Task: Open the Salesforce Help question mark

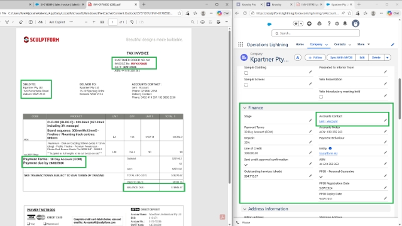Action: coord(329,24)
